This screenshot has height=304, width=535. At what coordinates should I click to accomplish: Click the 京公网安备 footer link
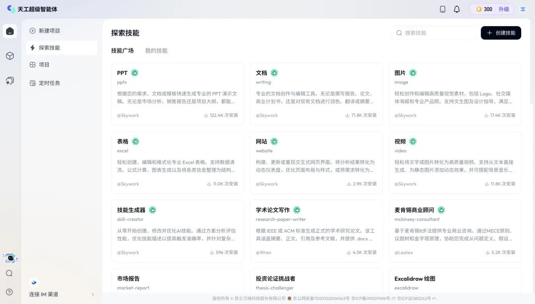pyautogui.click(x=321, y=299)
